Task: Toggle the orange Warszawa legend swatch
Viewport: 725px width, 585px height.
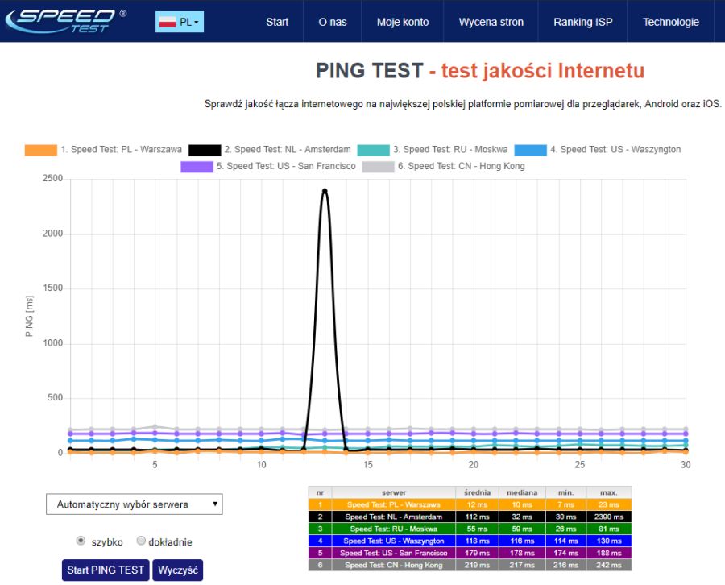Action: click(41, 150)
